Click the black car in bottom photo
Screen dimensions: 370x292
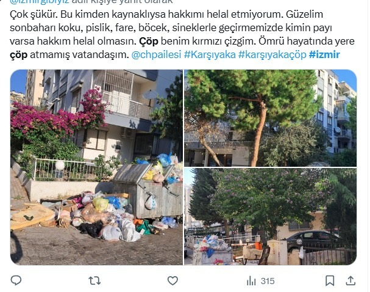[313, 240]
